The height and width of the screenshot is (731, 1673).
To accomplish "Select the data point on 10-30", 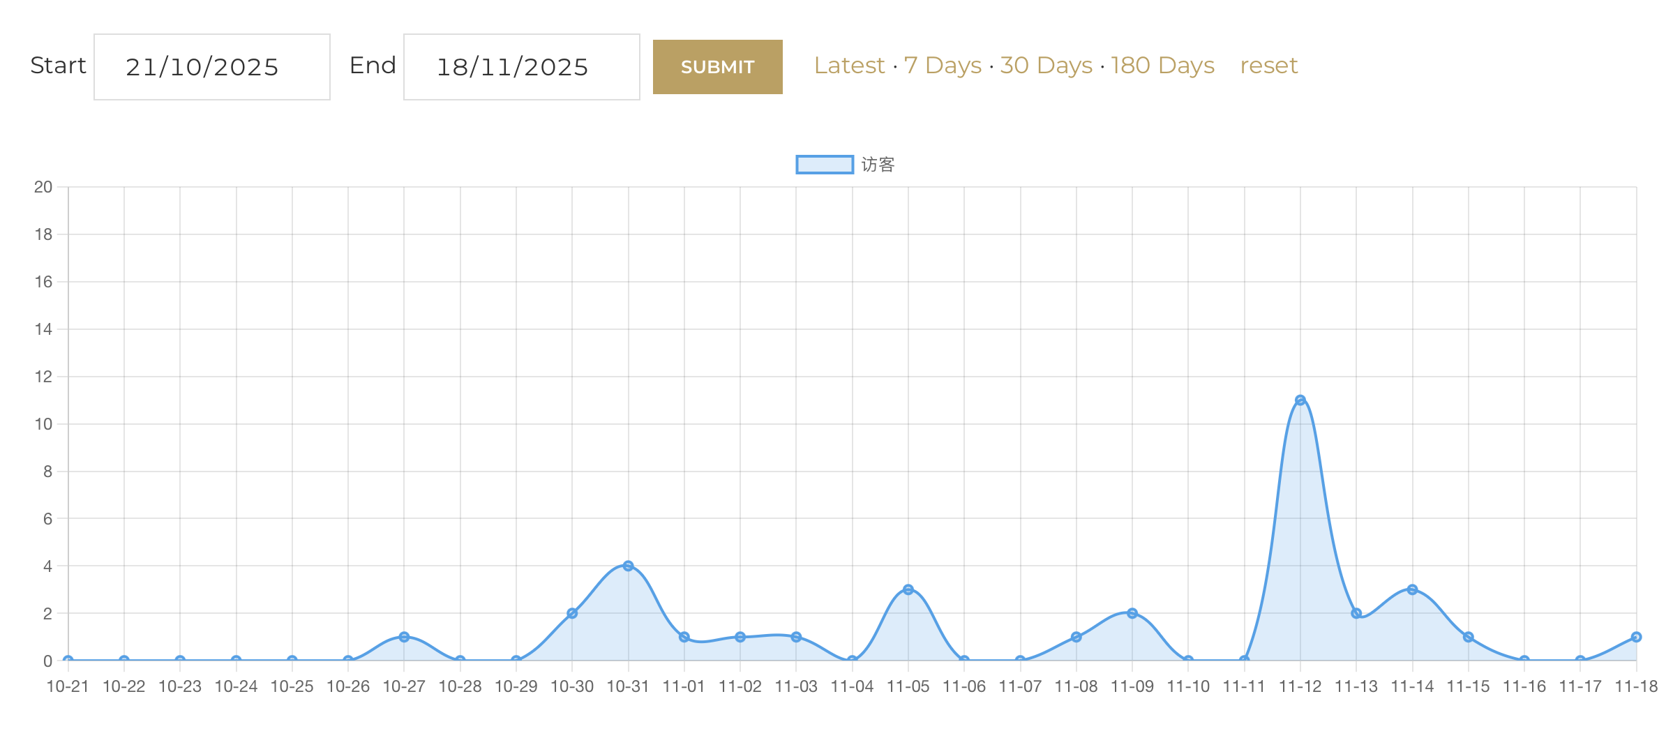I will pos(572,613).
